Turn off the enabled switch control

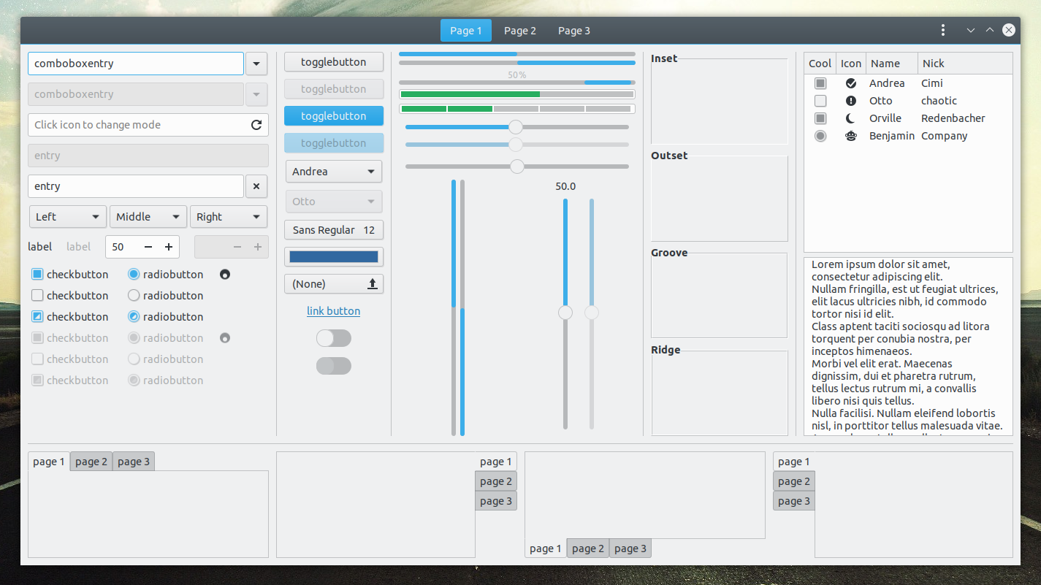334,338
